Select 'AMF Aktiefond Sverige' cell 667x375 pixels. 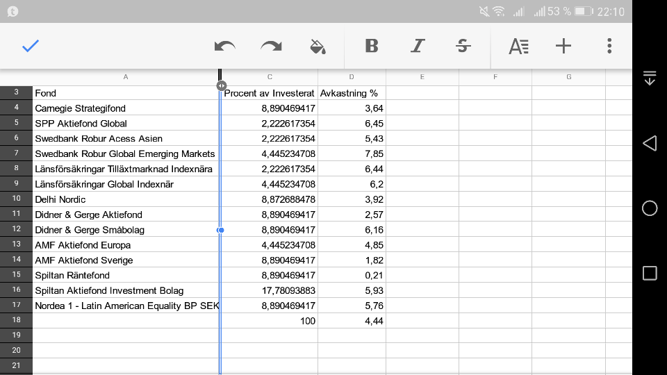126,260
